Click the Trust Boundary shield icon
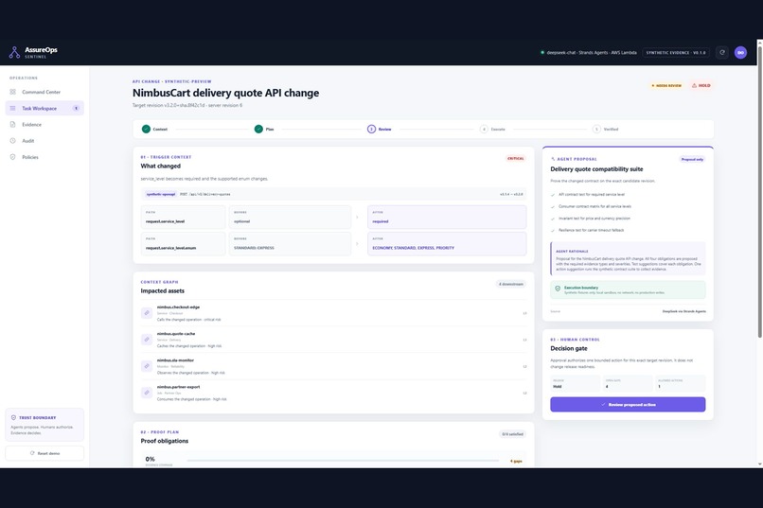The width and height of the screenshot is (763, 508). coord(13,417)
